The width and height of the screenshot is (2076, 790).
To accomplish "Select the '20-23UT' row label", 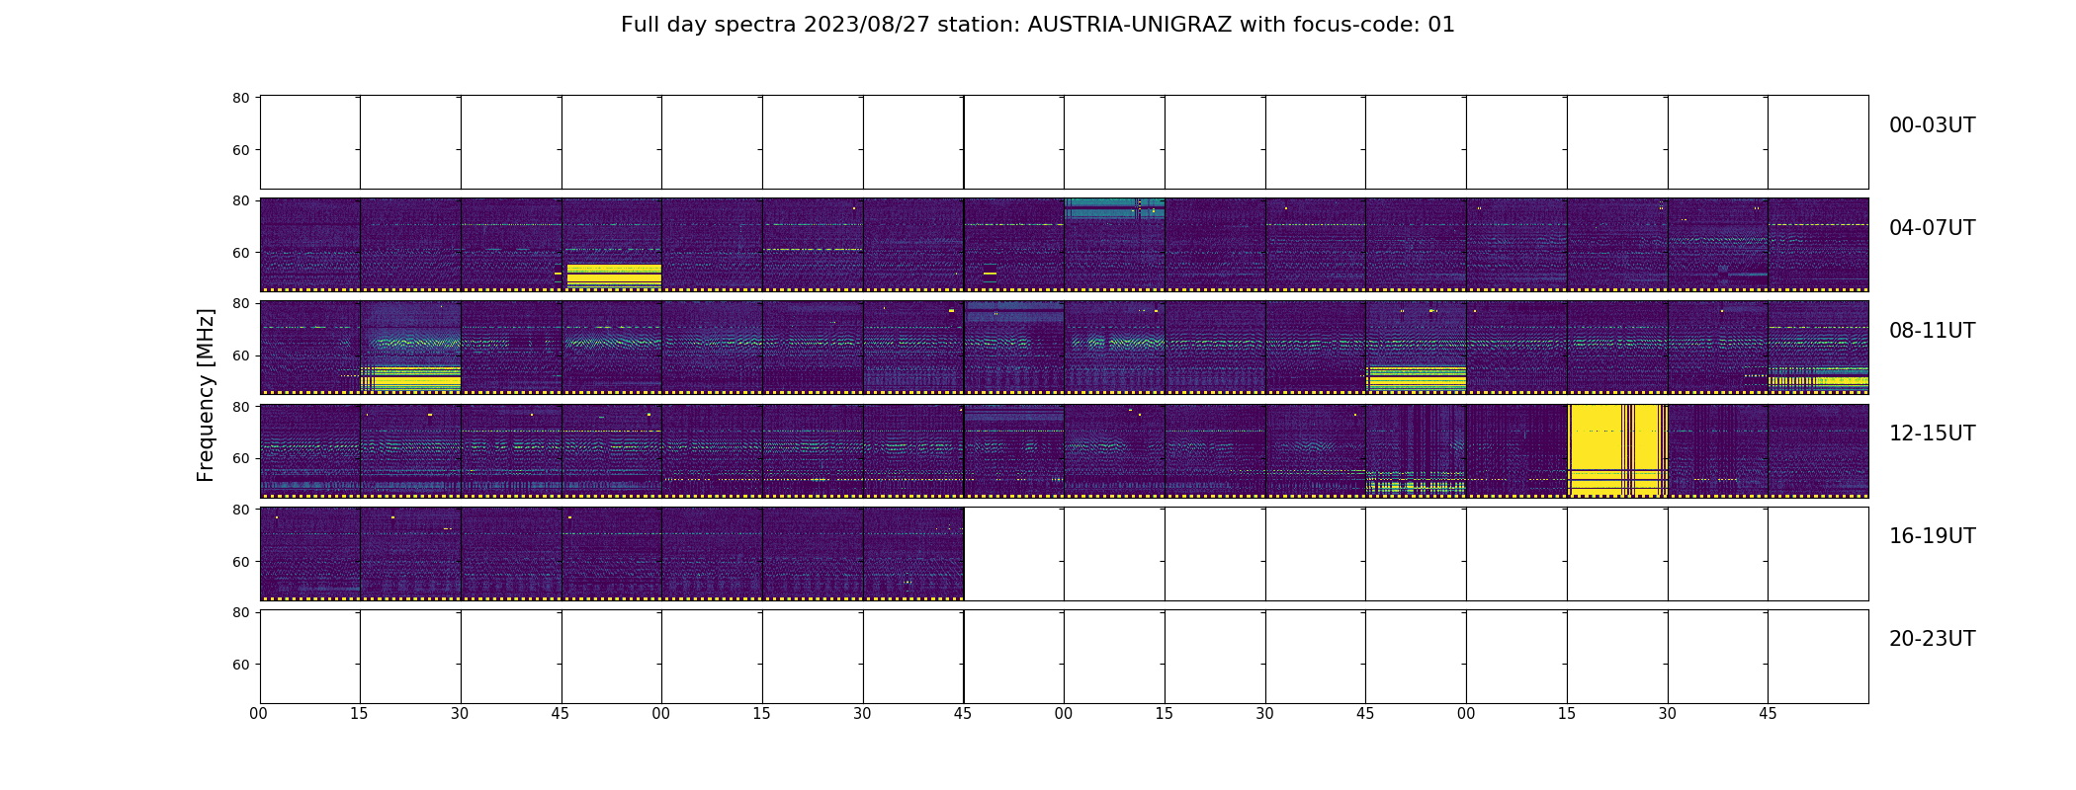I will (x=1932, y=639).
